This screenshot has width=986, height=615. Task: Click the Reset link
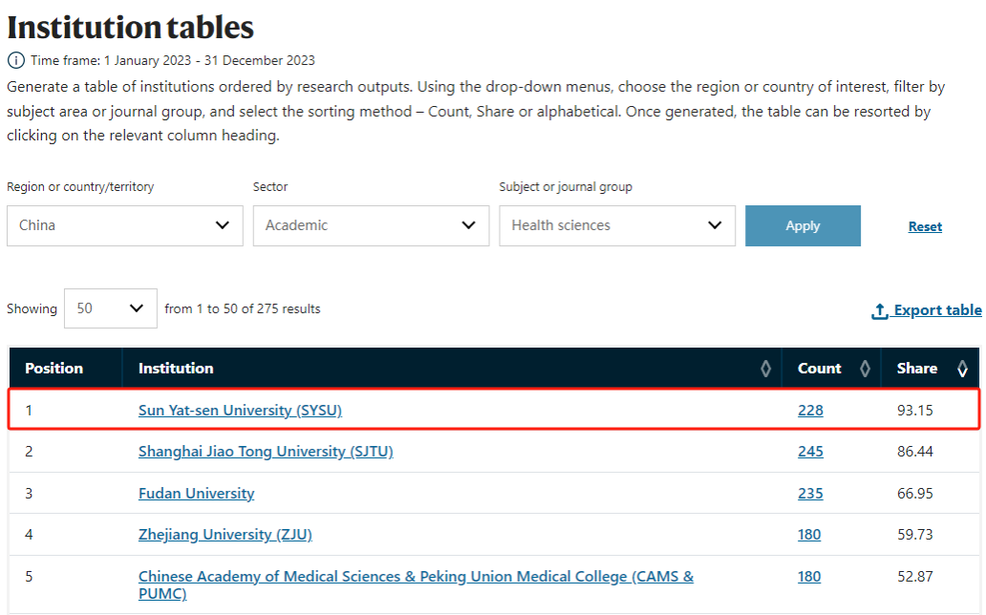click(x=925, y=226)
